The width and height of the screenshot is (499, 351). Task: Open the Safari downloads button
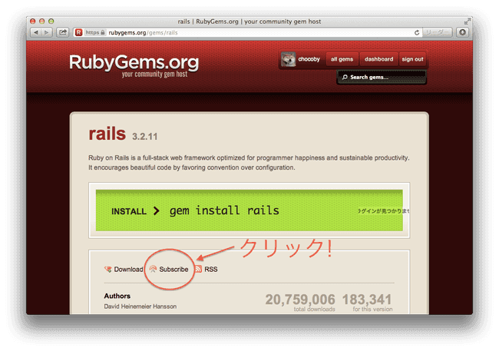coord(462,33)
